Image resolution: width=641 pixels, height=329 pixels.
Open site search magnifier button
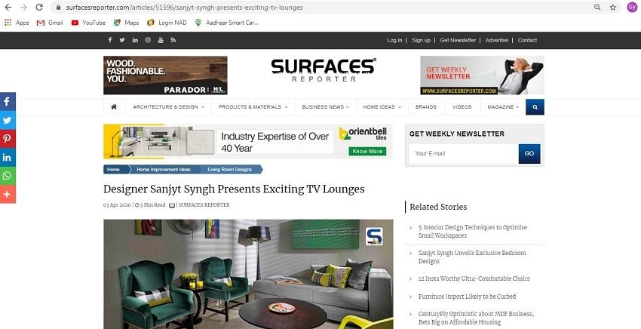pos(535,107)
